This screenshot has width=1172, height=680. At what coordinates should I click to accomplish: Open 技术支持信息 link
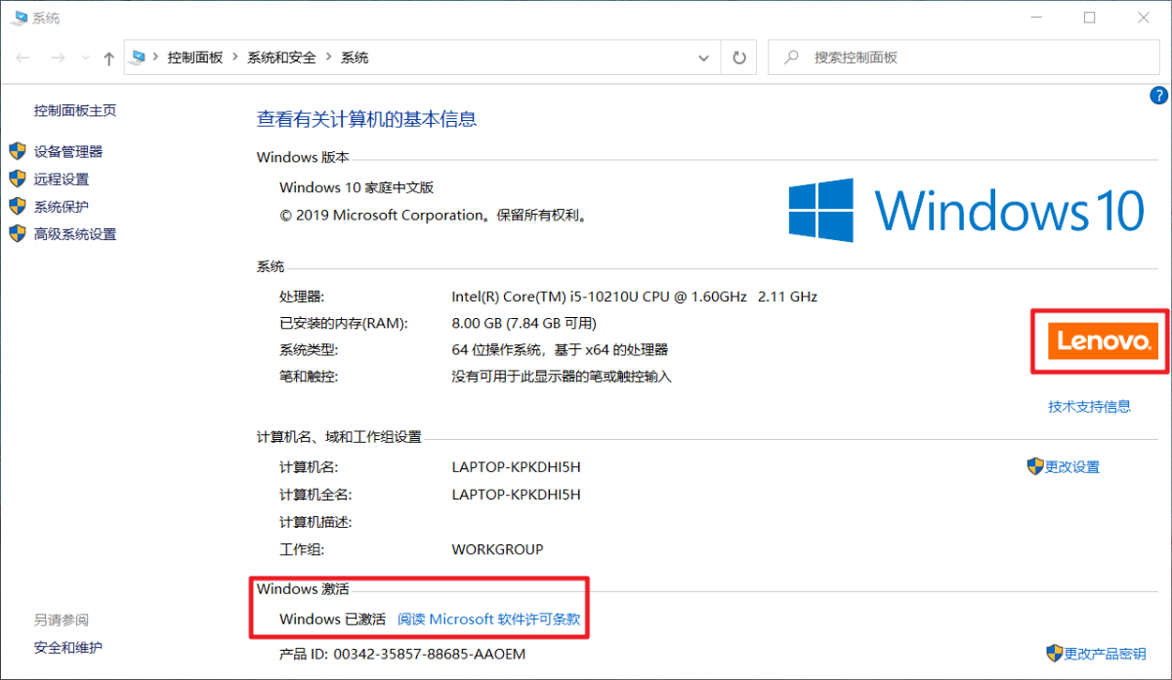[1090, 407]
